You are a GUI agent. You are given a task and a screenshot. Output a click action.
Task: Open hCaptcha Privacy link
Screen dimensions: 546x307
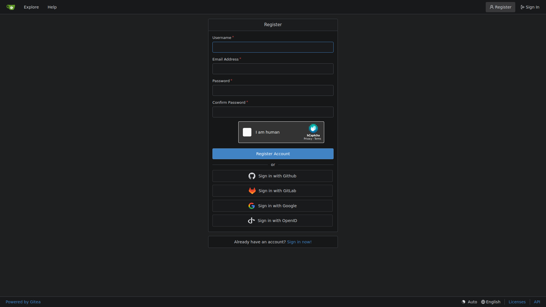click(308, 139)
